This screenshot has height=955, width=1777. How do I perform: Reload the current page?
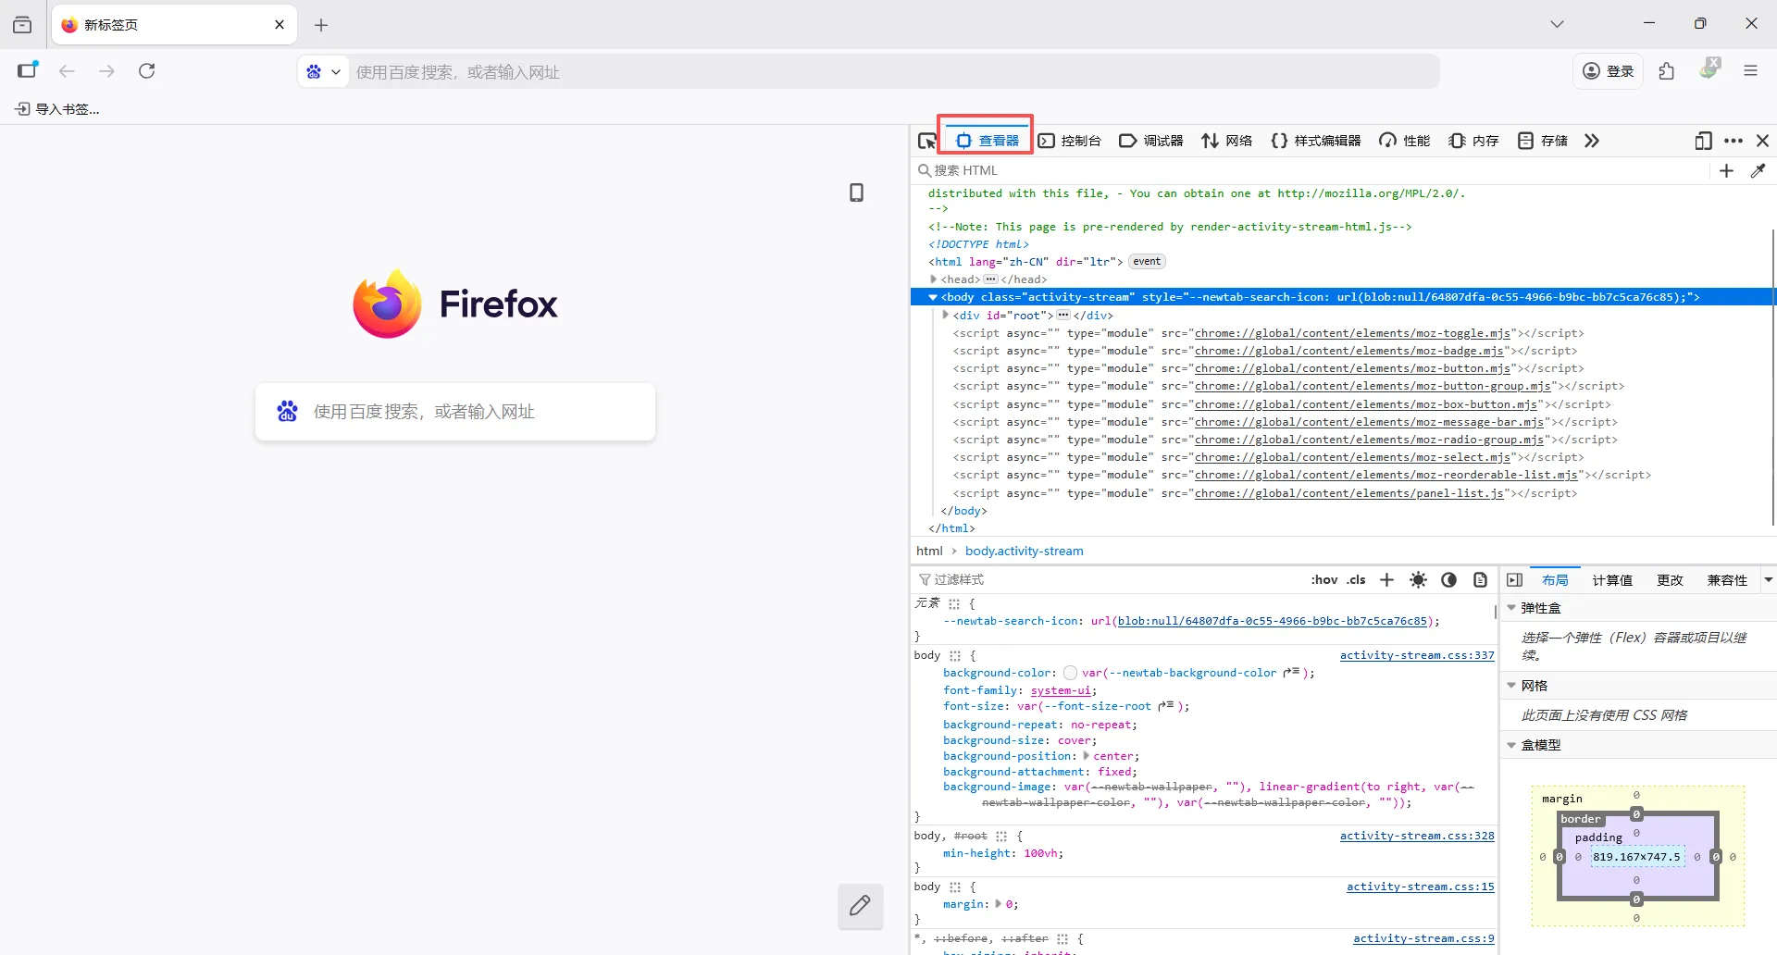[x=146, y=71]
